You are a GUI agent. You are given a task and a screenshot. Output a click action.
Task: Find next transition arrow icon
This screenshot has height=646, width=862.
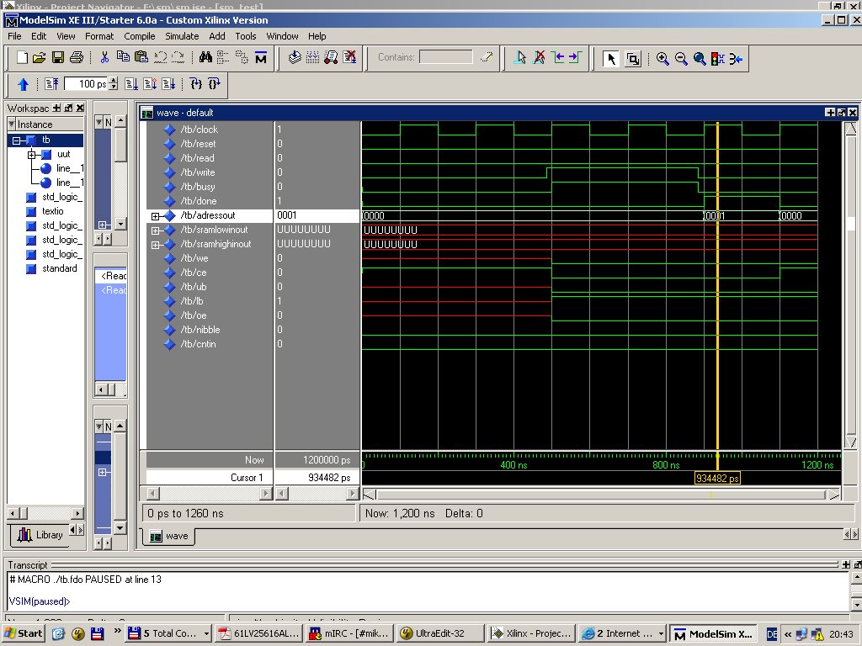click(x=576, y=58)
